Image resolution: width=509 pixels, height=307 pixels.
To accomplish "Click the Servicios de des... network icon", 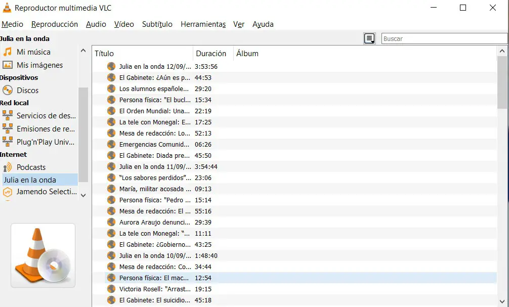I will pos(8,115).
